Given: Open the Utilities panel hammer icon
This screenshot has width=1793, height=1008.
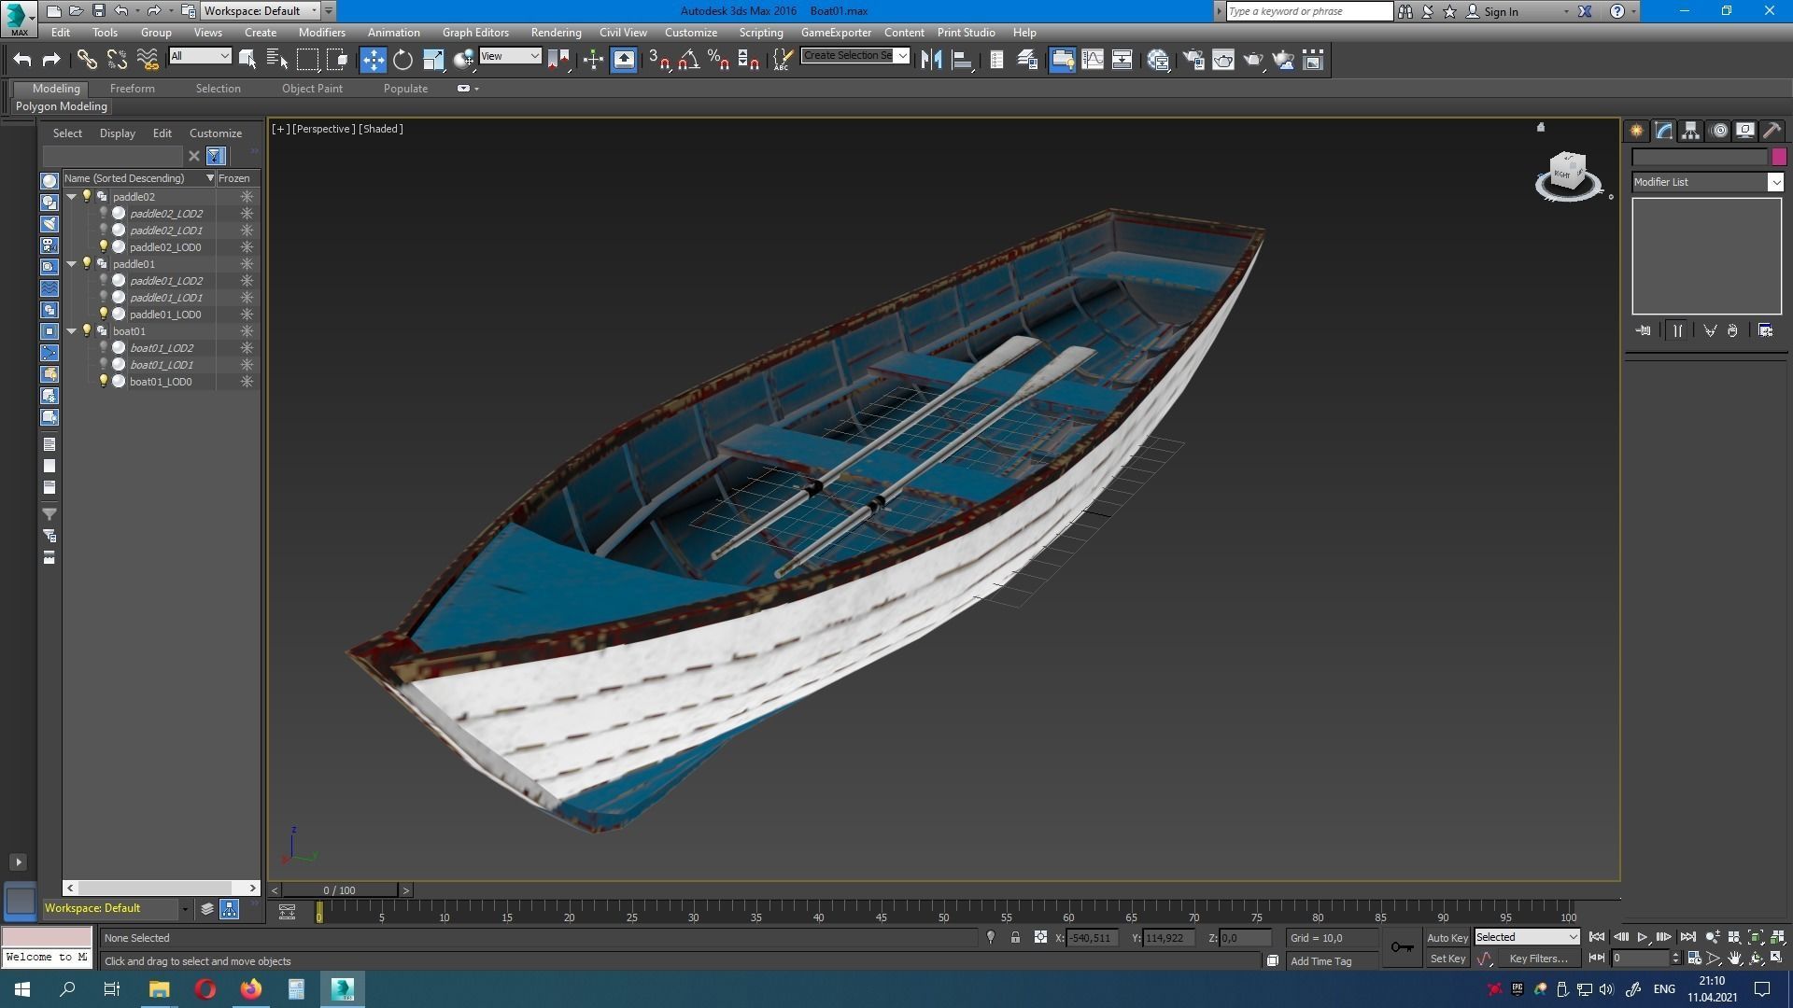Looking at the screenshot, I should pos(1772,131).
